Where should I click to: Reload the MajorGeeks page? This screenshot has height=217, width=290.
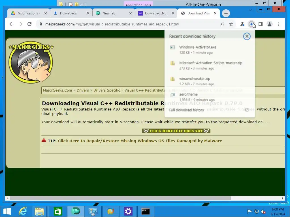coord(29,24)
